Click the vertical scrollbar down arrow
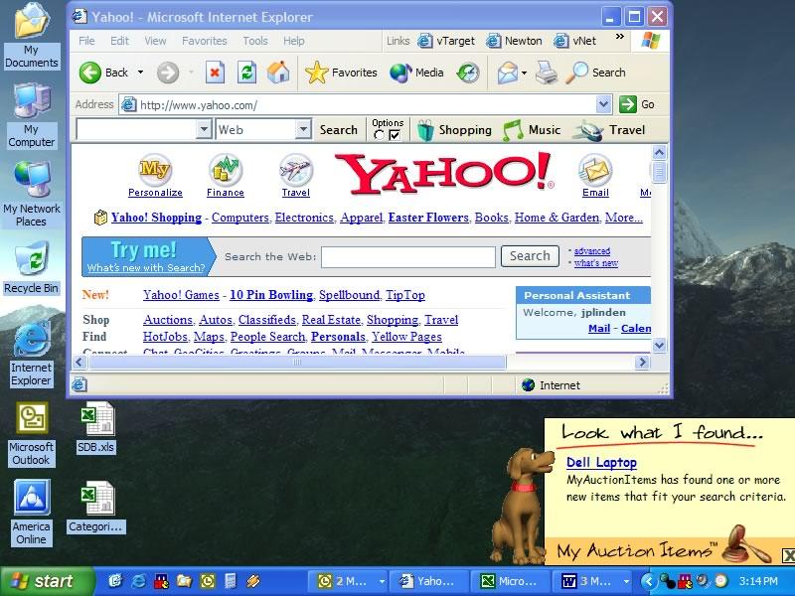The width and height of the screenshot is (795, 596). [659, 346]
